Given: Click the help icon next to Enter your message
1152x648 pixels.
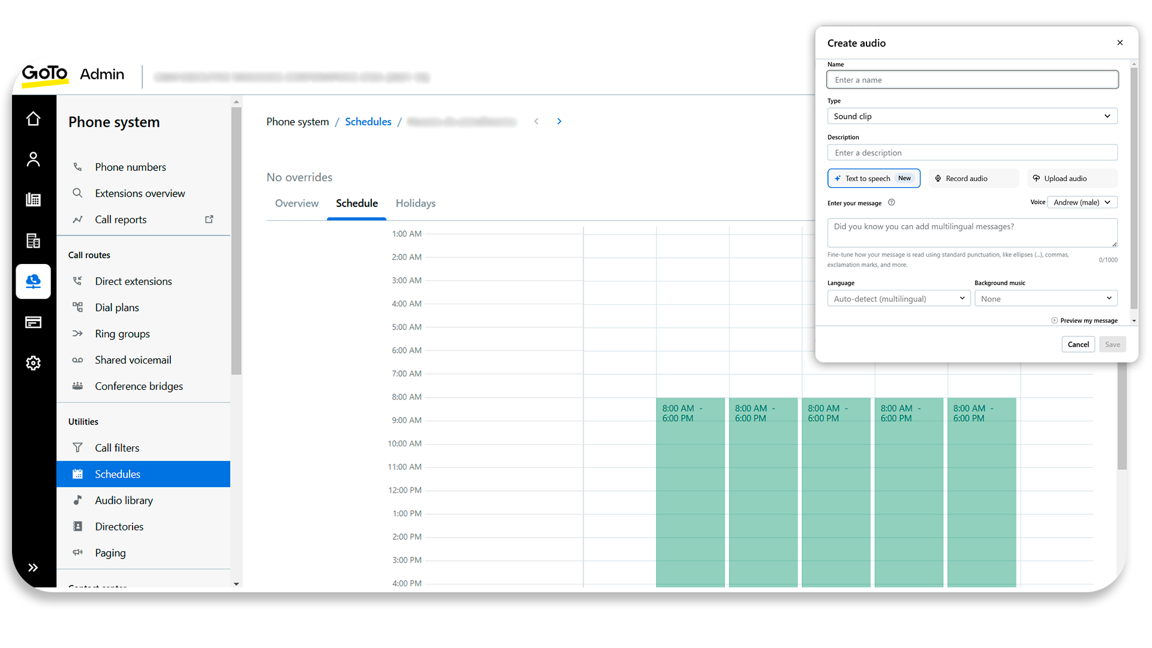Looking at the screenshot, I should pyautogui.click(x=892, y=202).
